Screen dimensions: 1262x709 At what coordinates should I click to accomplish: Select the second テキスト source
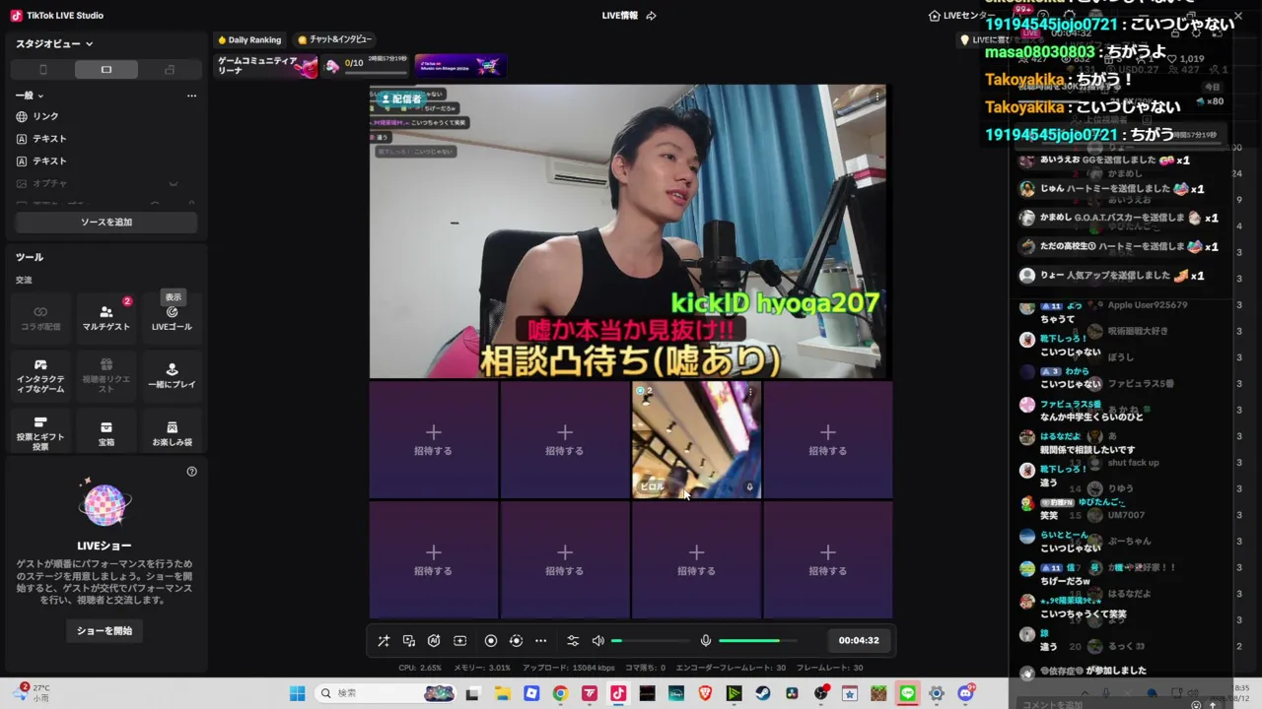point(106,161)
